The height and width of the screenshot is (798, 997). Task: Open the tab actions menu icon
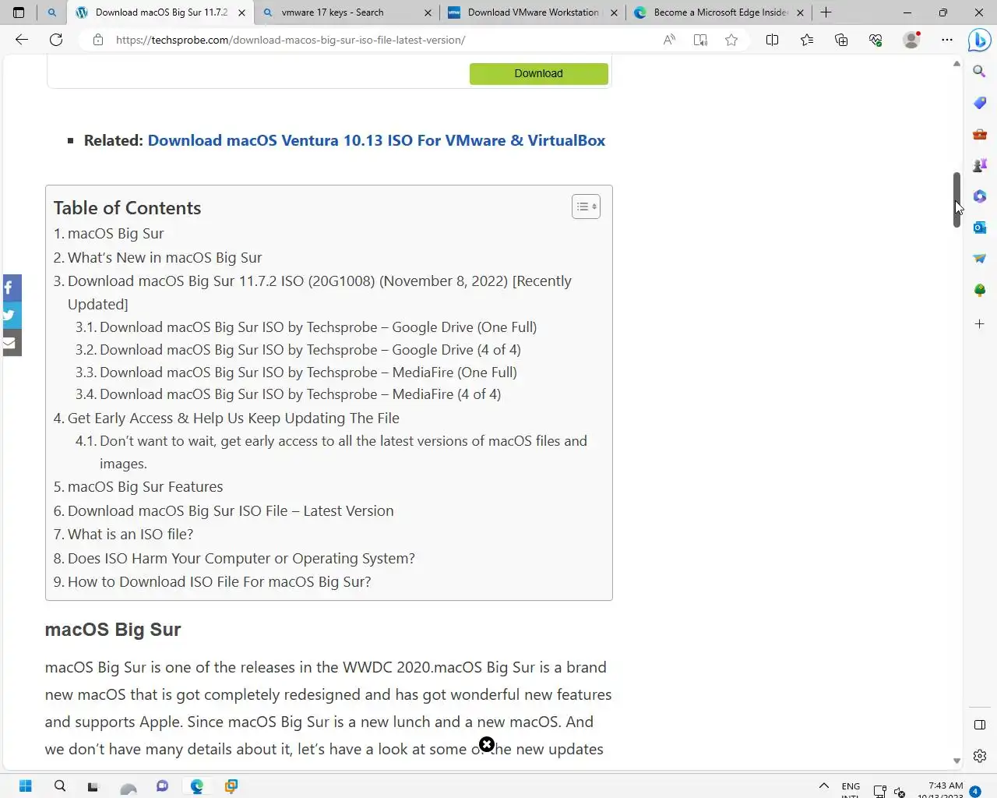19,12
